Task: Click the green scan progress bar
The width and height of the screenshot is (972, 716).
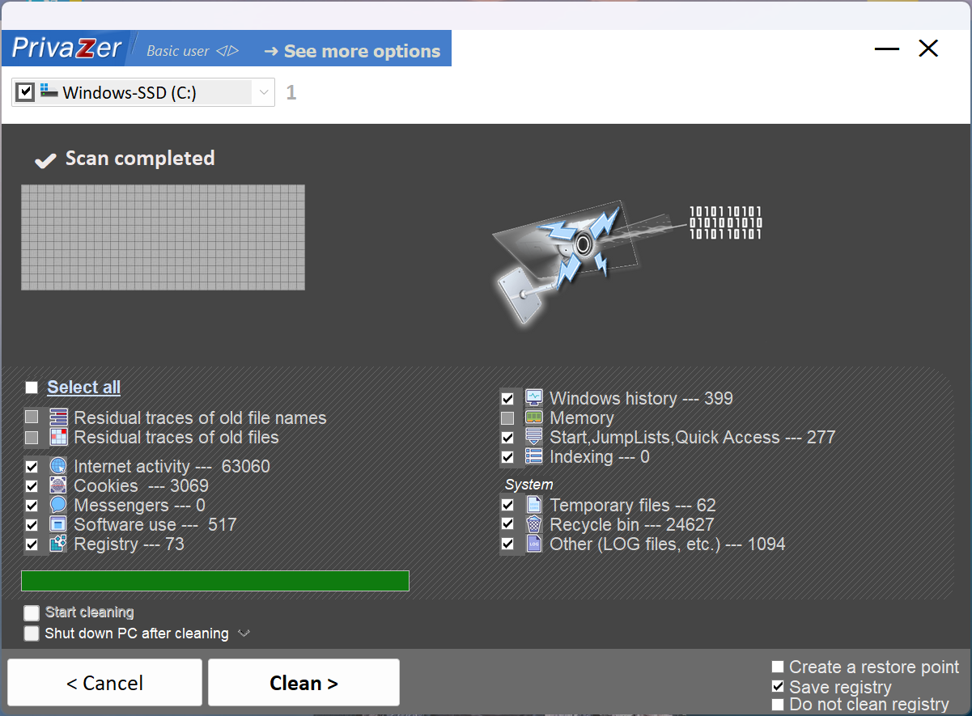Action: pyautogui.click(x=215, y=581)
